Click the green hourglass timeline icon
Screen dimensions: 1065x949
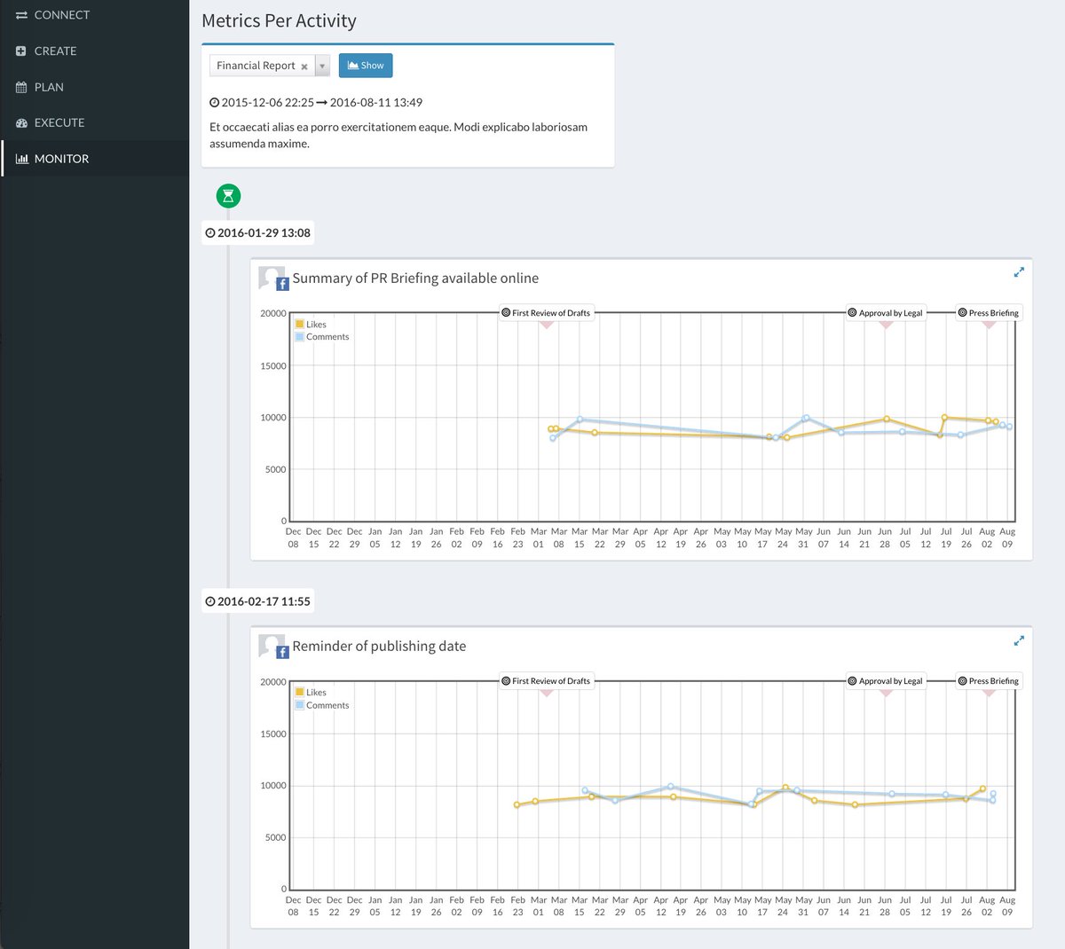[x=228, y=195]
